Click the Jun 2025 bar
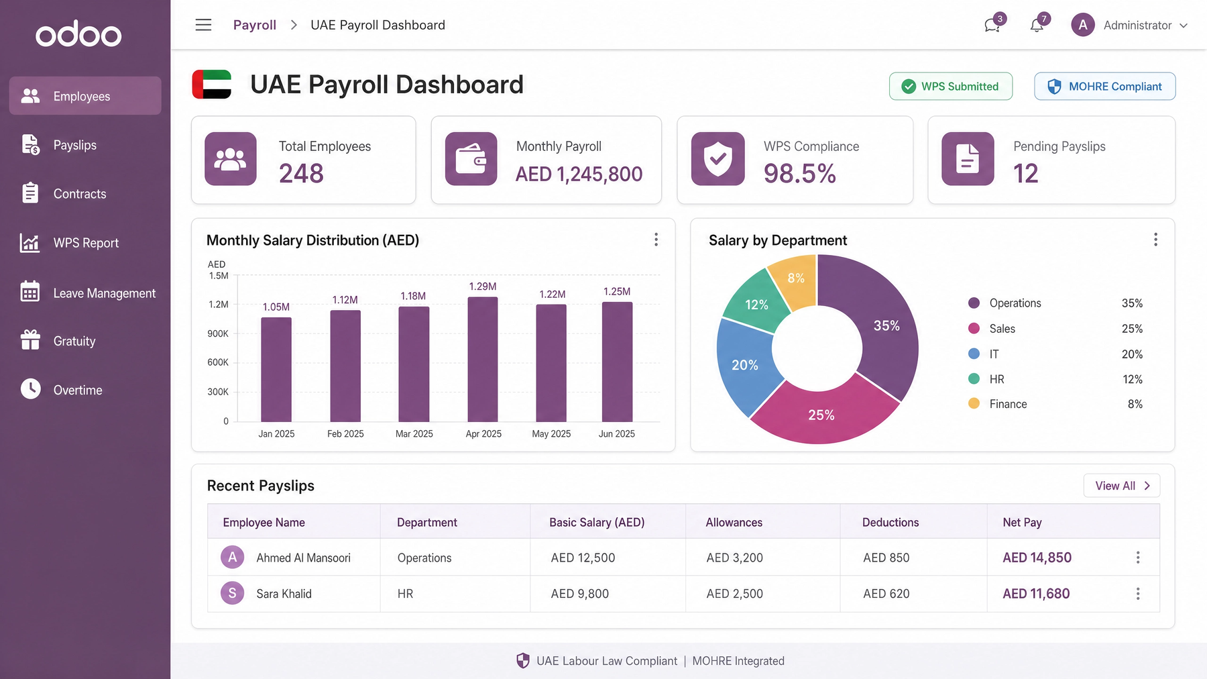The height and width of the screenshot is (679, 1207). [x=617, y=362]
